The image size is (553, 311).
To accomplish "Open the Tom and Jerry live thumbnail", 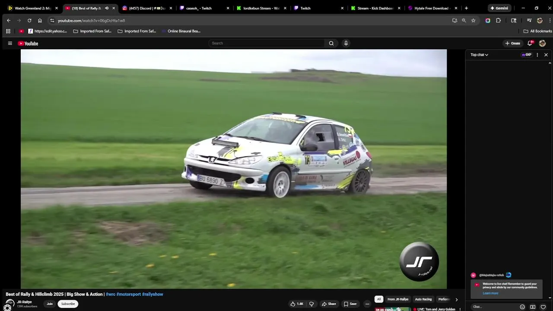I will click(392, 309).
